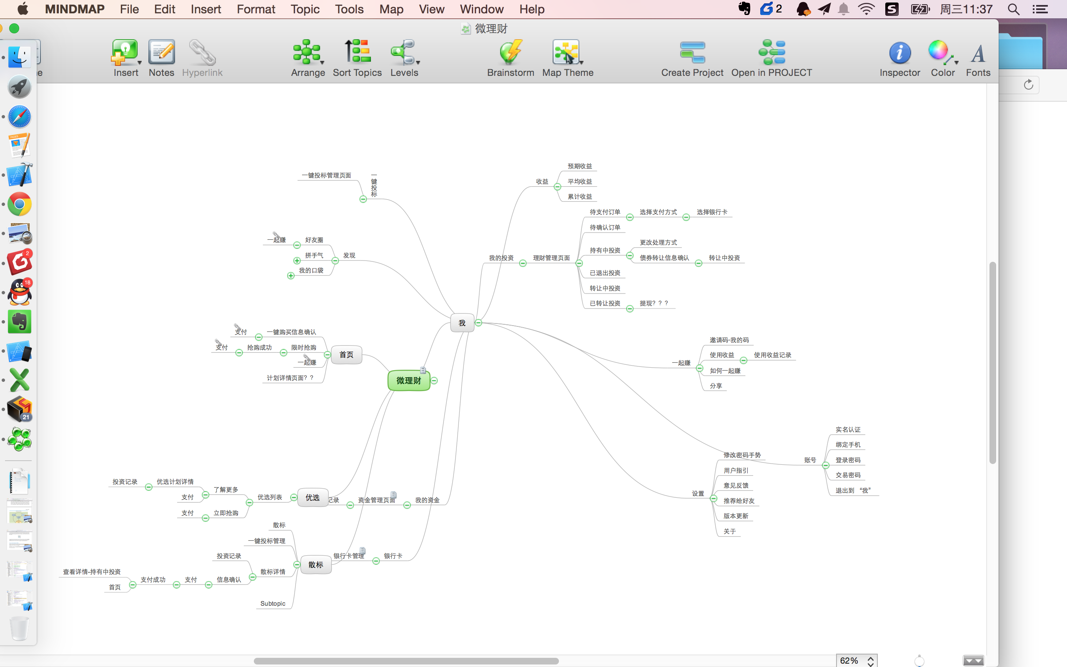
Task: Click the note icon on 微理财 node
Action: [423, 370]
